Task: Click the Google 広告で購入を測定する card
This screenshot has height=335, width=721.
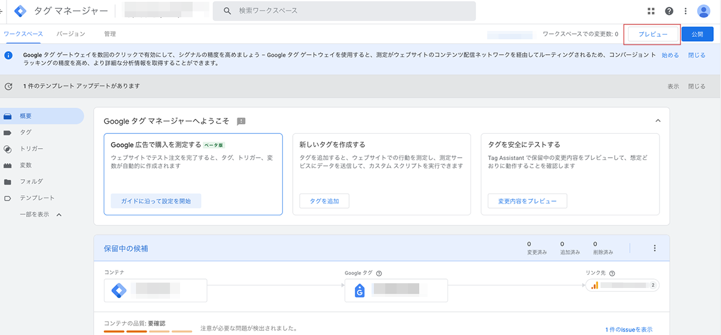Action: (193, 174)
